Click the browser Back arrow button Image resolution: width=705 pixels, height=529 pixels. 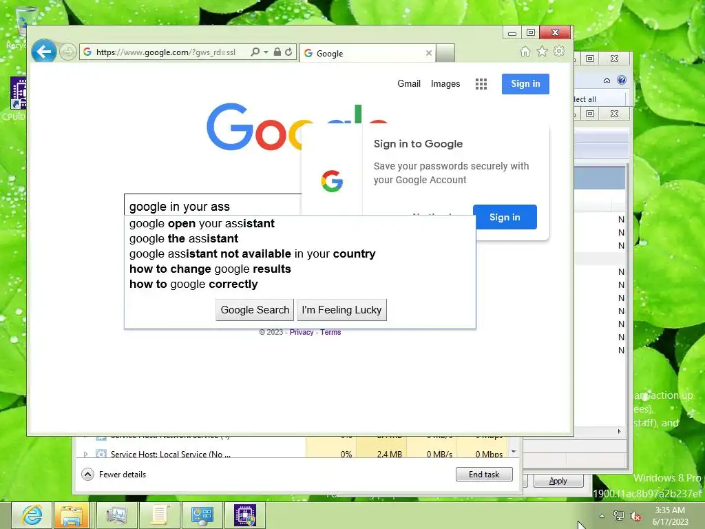click(43, 52)
